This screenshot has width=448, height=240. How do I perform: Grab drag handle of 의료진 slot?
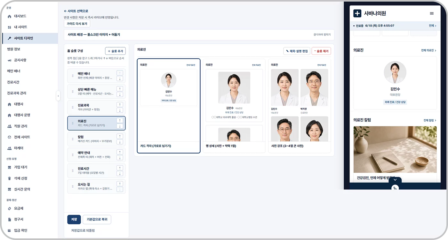click(73, 123)
